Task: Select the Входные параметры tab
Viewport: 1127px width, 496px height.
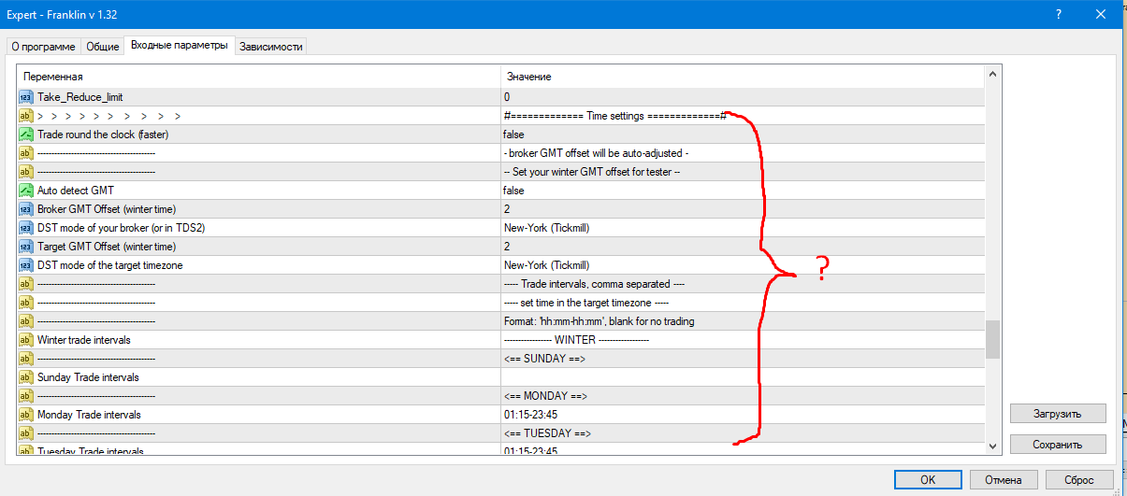Action: [179, 45]
